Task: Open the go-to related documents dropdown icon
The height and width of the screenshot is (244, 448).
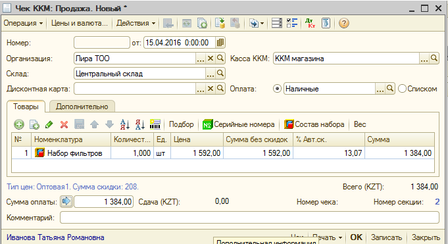Action: tap(256, 23)
